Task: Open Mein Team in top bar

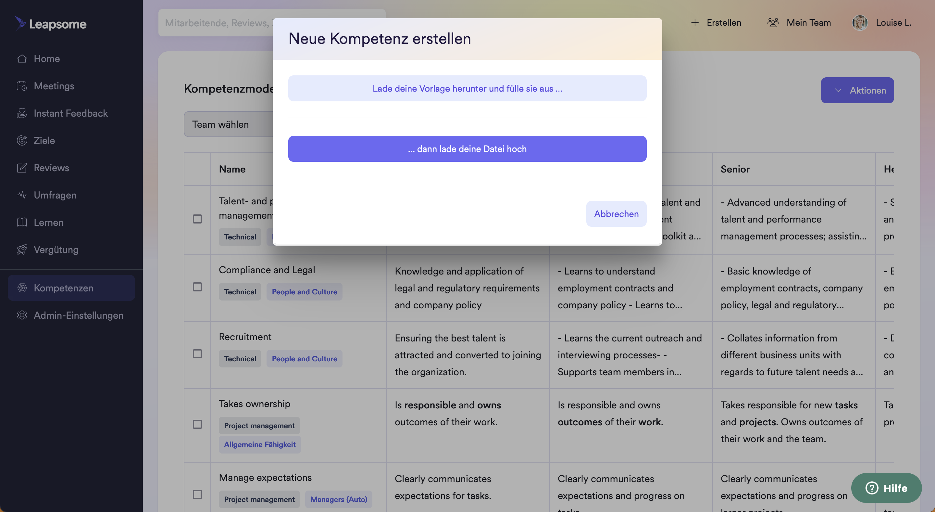Action: pos(799,22)
